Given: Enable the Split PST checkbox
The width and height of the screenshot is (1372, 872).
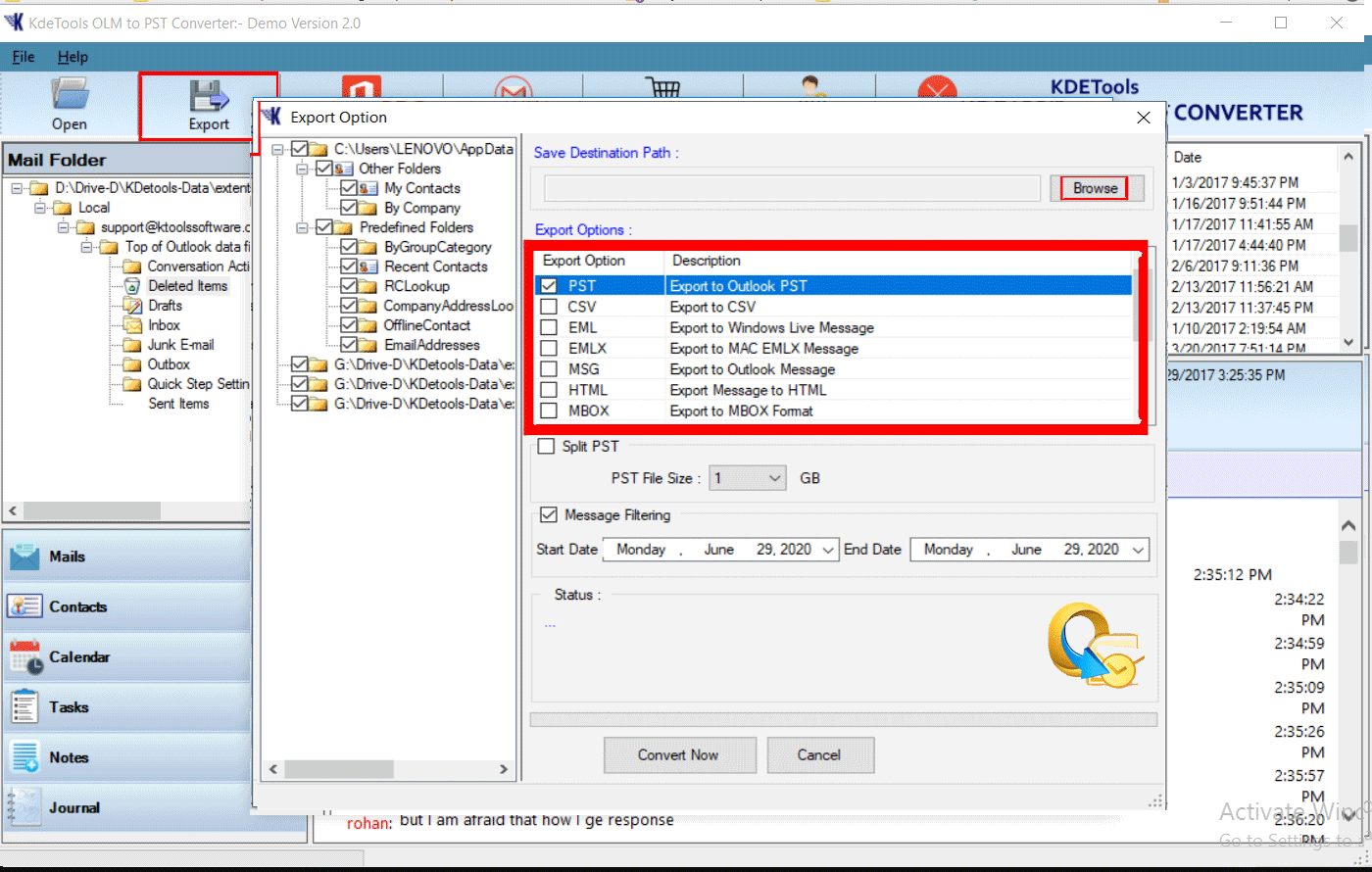Looking at the screenshot, I should [546, 447].
